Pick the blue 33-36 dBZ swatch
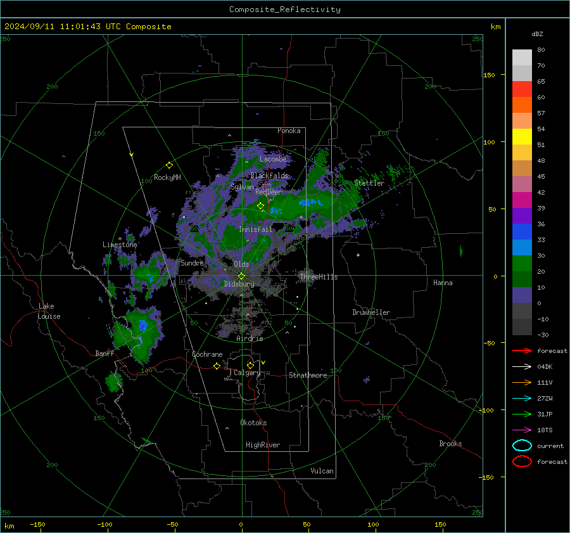This screenshot has width=570, height=533. pyautogui.click(x=522, y=231)
